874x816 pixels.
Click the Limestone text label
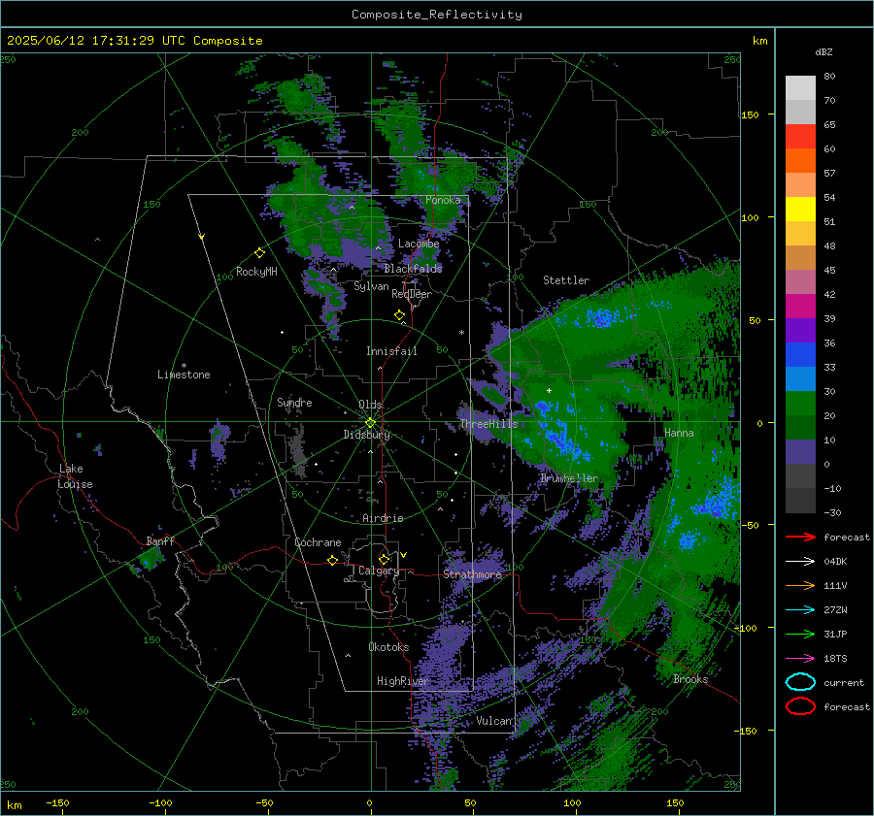(184, 375)
